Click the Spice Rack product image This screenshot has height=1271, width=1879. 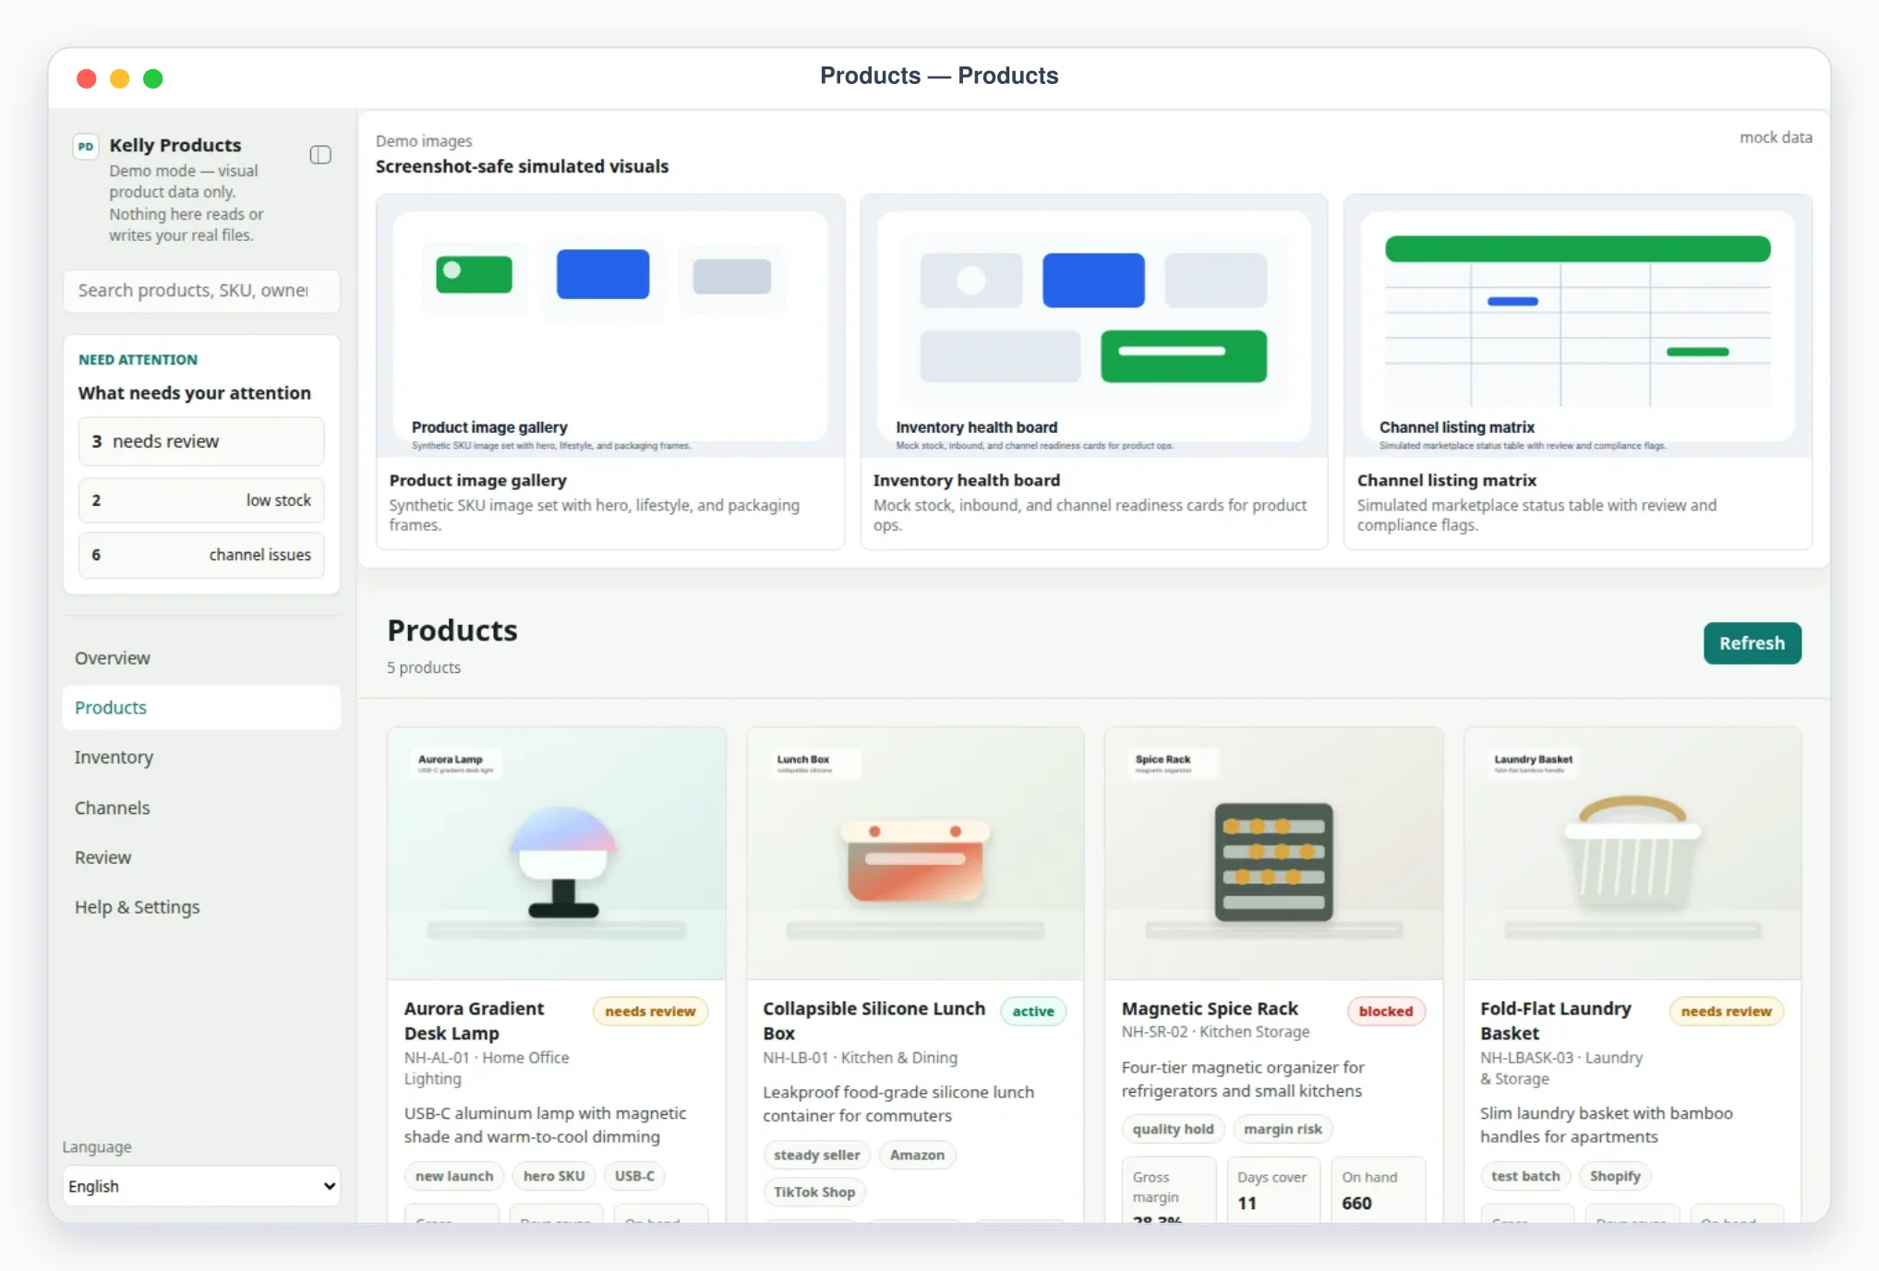(x=1274, y=854)
